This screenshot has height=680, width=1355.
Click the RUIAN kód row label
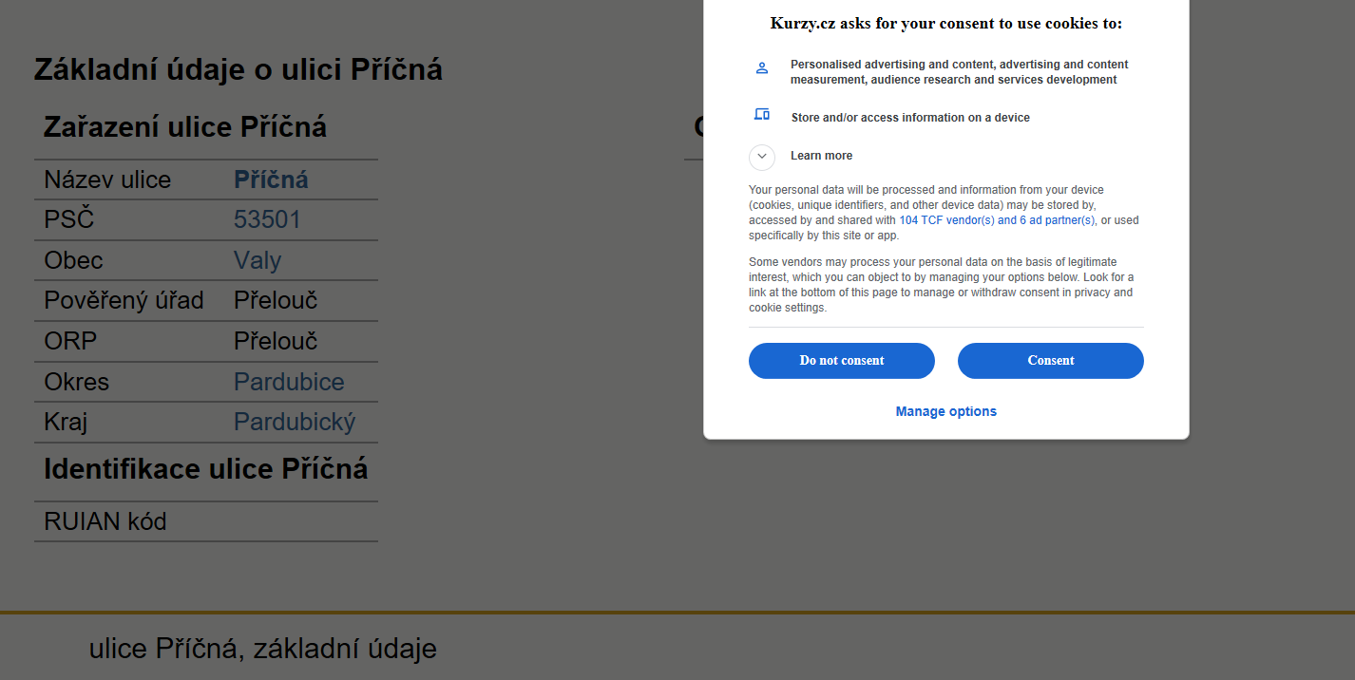pyautogui.click(x=105, y=521)
